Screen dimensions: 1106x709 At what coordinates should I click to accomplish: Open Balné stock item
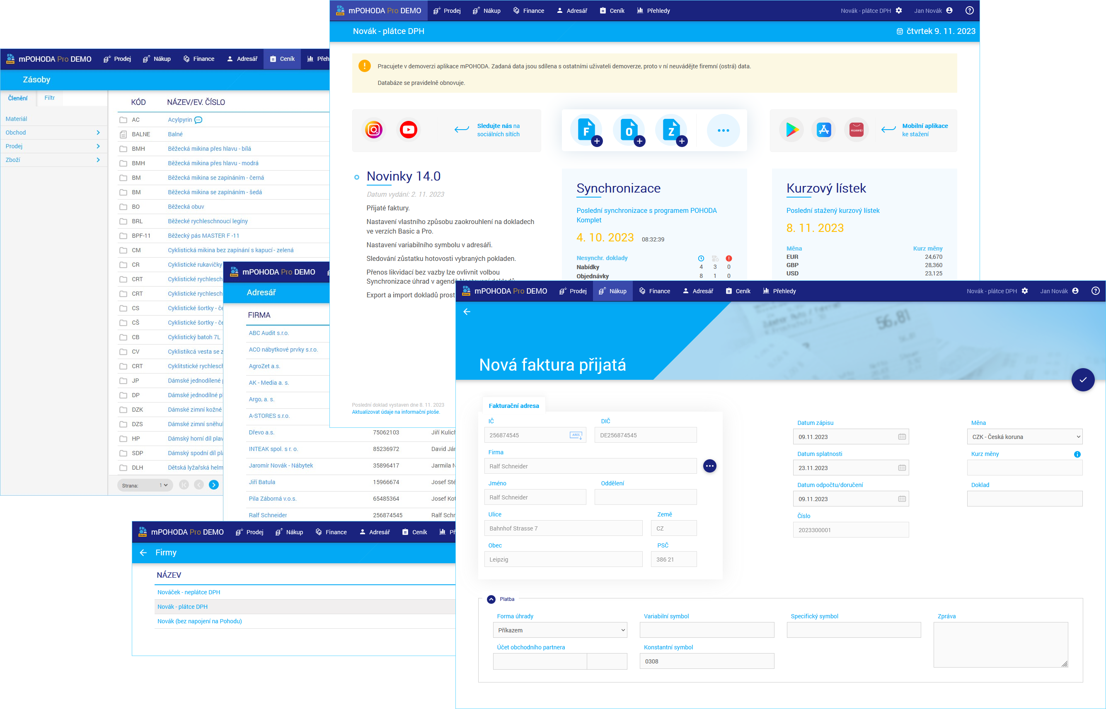click(175, 134)
